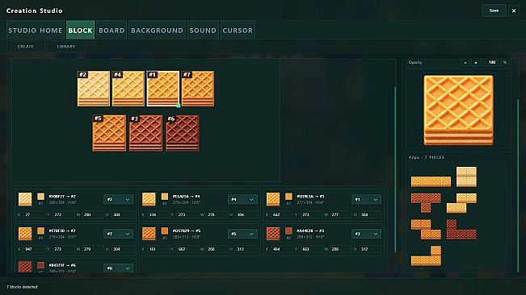The image size is (526, 295).
Task: Go to the Studio Home tab
Action: (x=36, y=30)
